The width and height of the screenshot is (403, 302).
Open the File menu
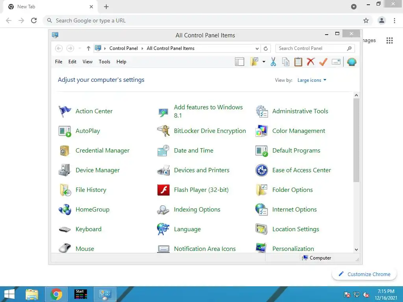59,62
